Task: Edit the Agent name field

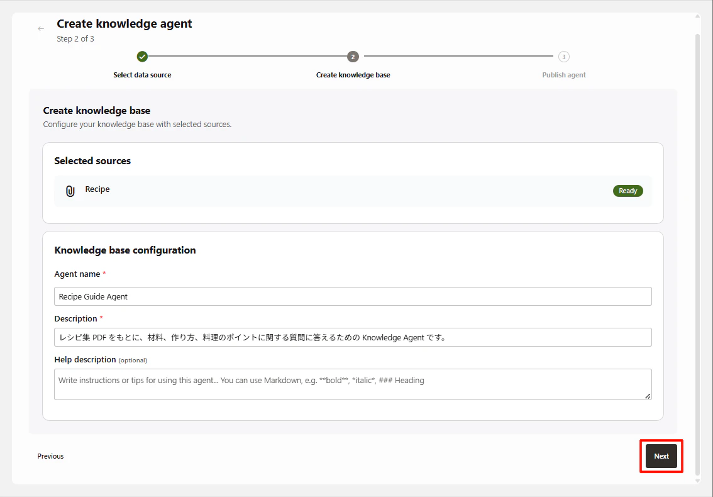Action: pyautogui.click(x=353, y=296)
